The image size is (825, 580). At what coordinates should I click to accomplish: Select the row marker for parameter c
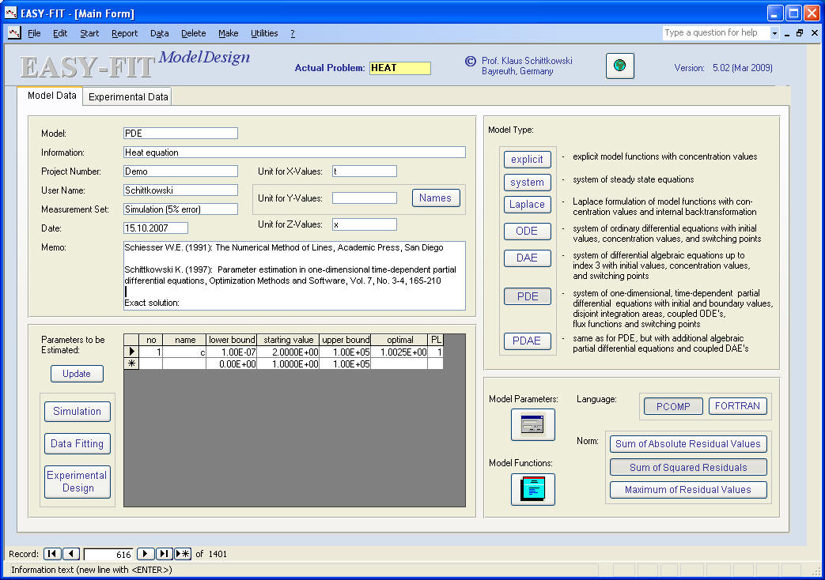[x=131, y=352]
